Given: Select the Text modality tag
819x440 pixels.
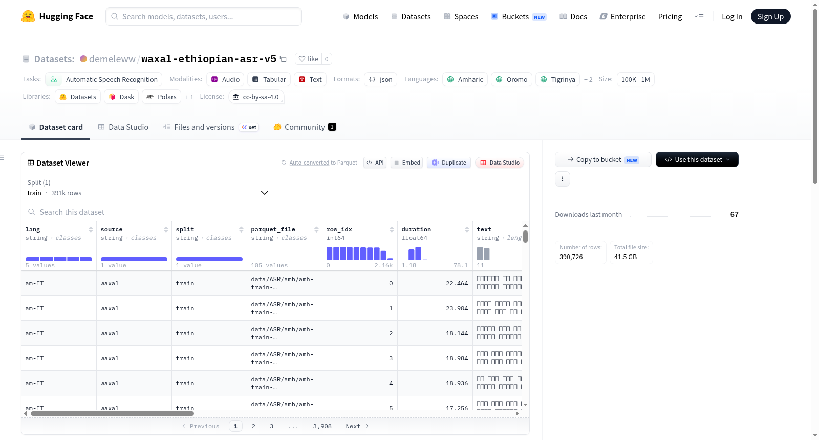Looking at the screenshot, I should tap(310, 79).
